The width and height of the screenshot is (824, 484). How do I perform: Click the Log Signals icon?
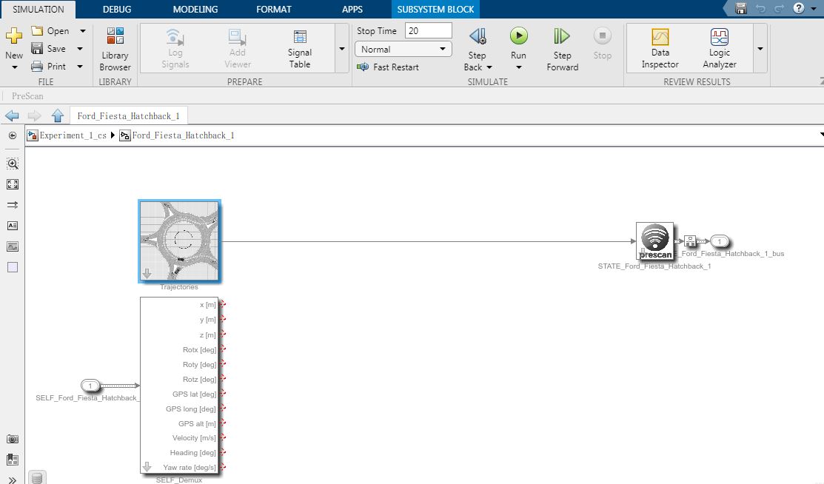tap(175, 37)
